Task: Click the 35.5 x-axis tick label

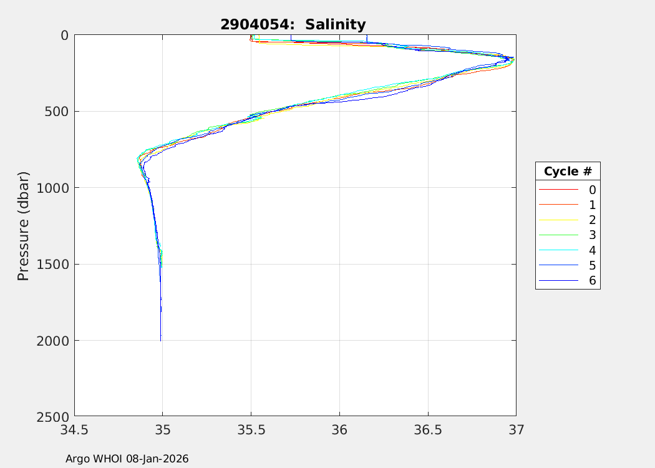Action: [x=251, y=429]
